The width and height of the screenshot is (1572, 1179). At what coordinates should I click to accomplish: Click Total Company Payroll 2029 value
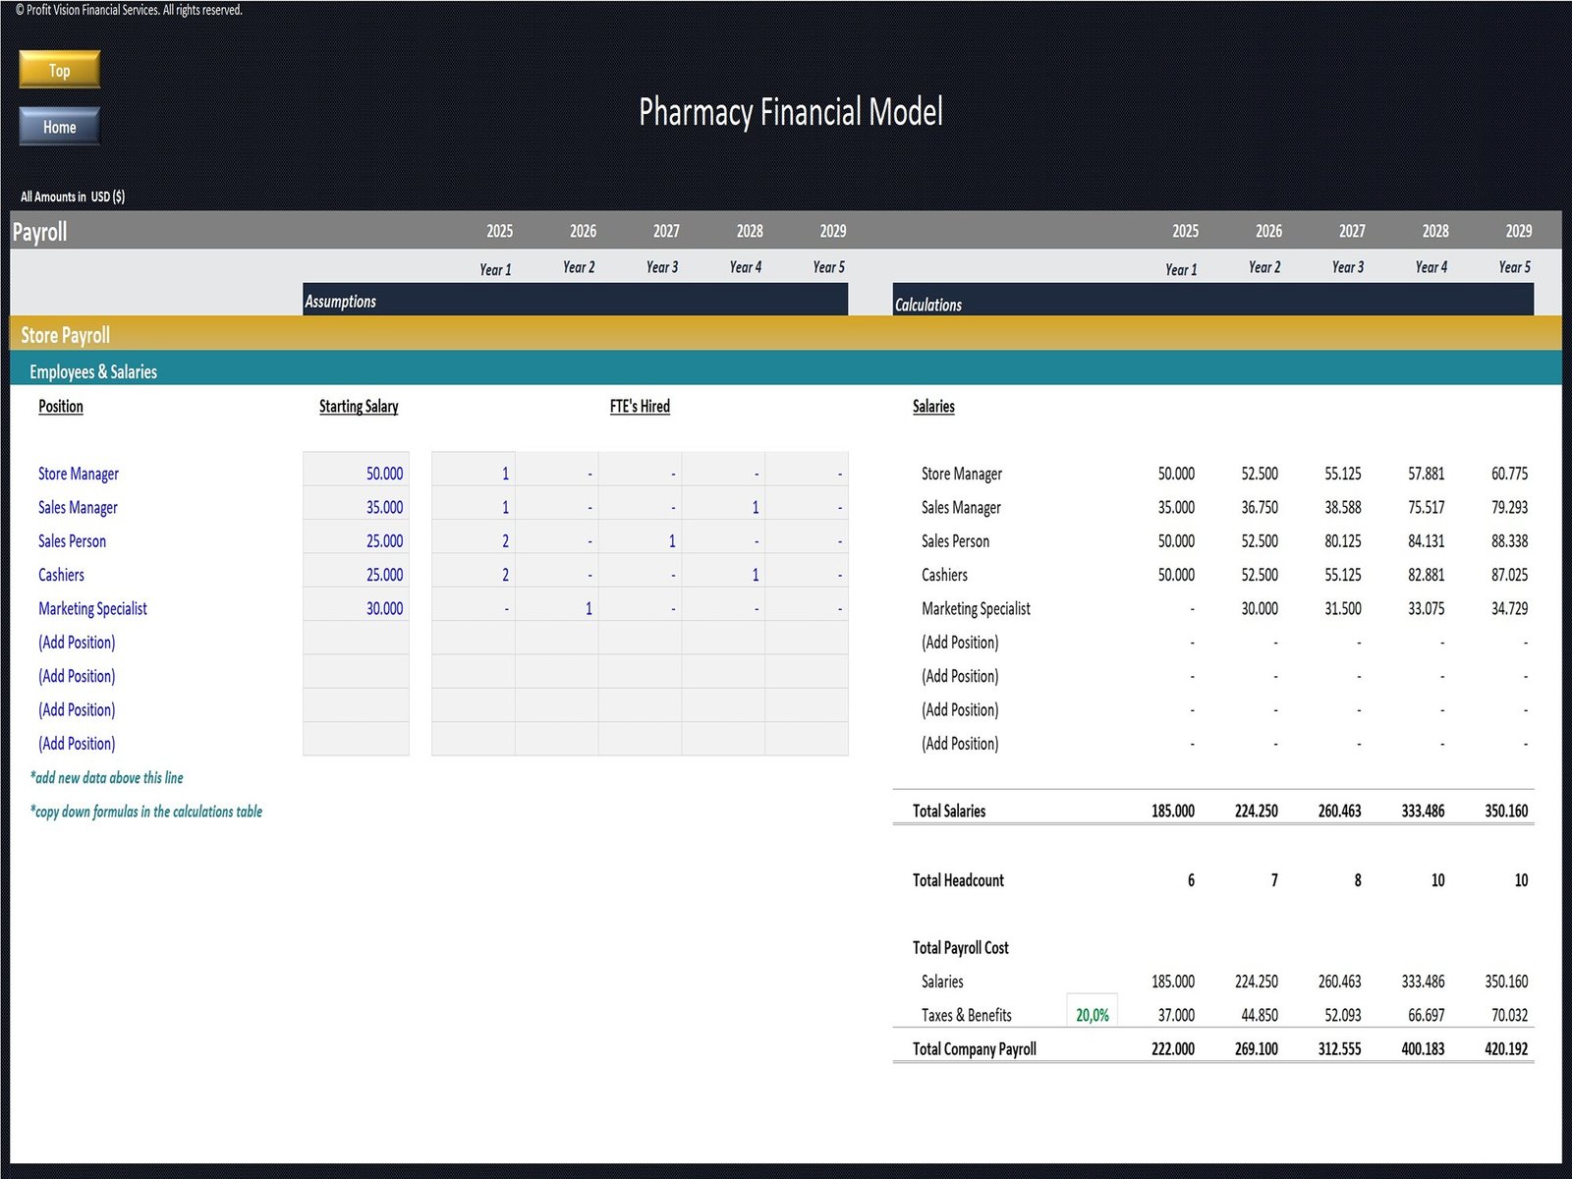coord(1505,1048)
